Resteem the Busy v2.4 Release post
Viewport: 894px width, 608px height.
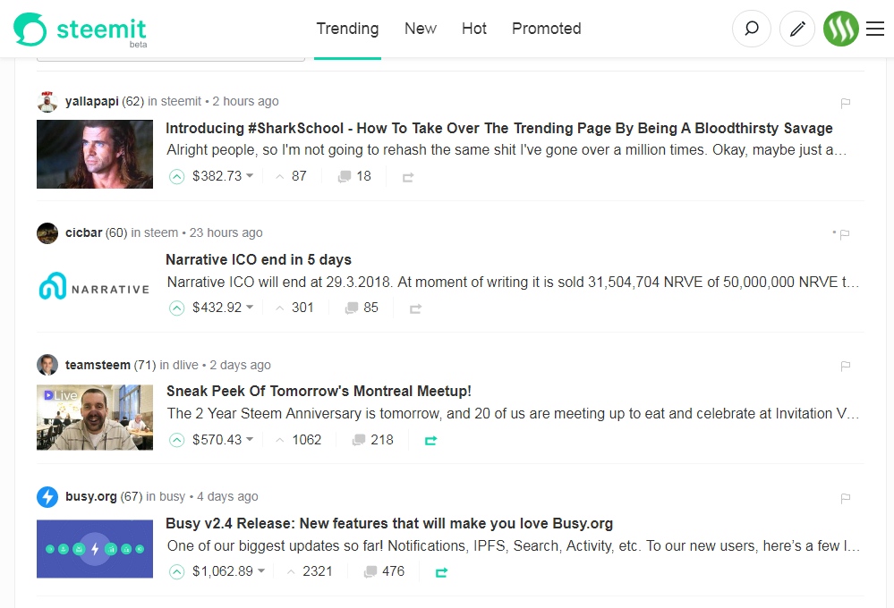(440, 571)
